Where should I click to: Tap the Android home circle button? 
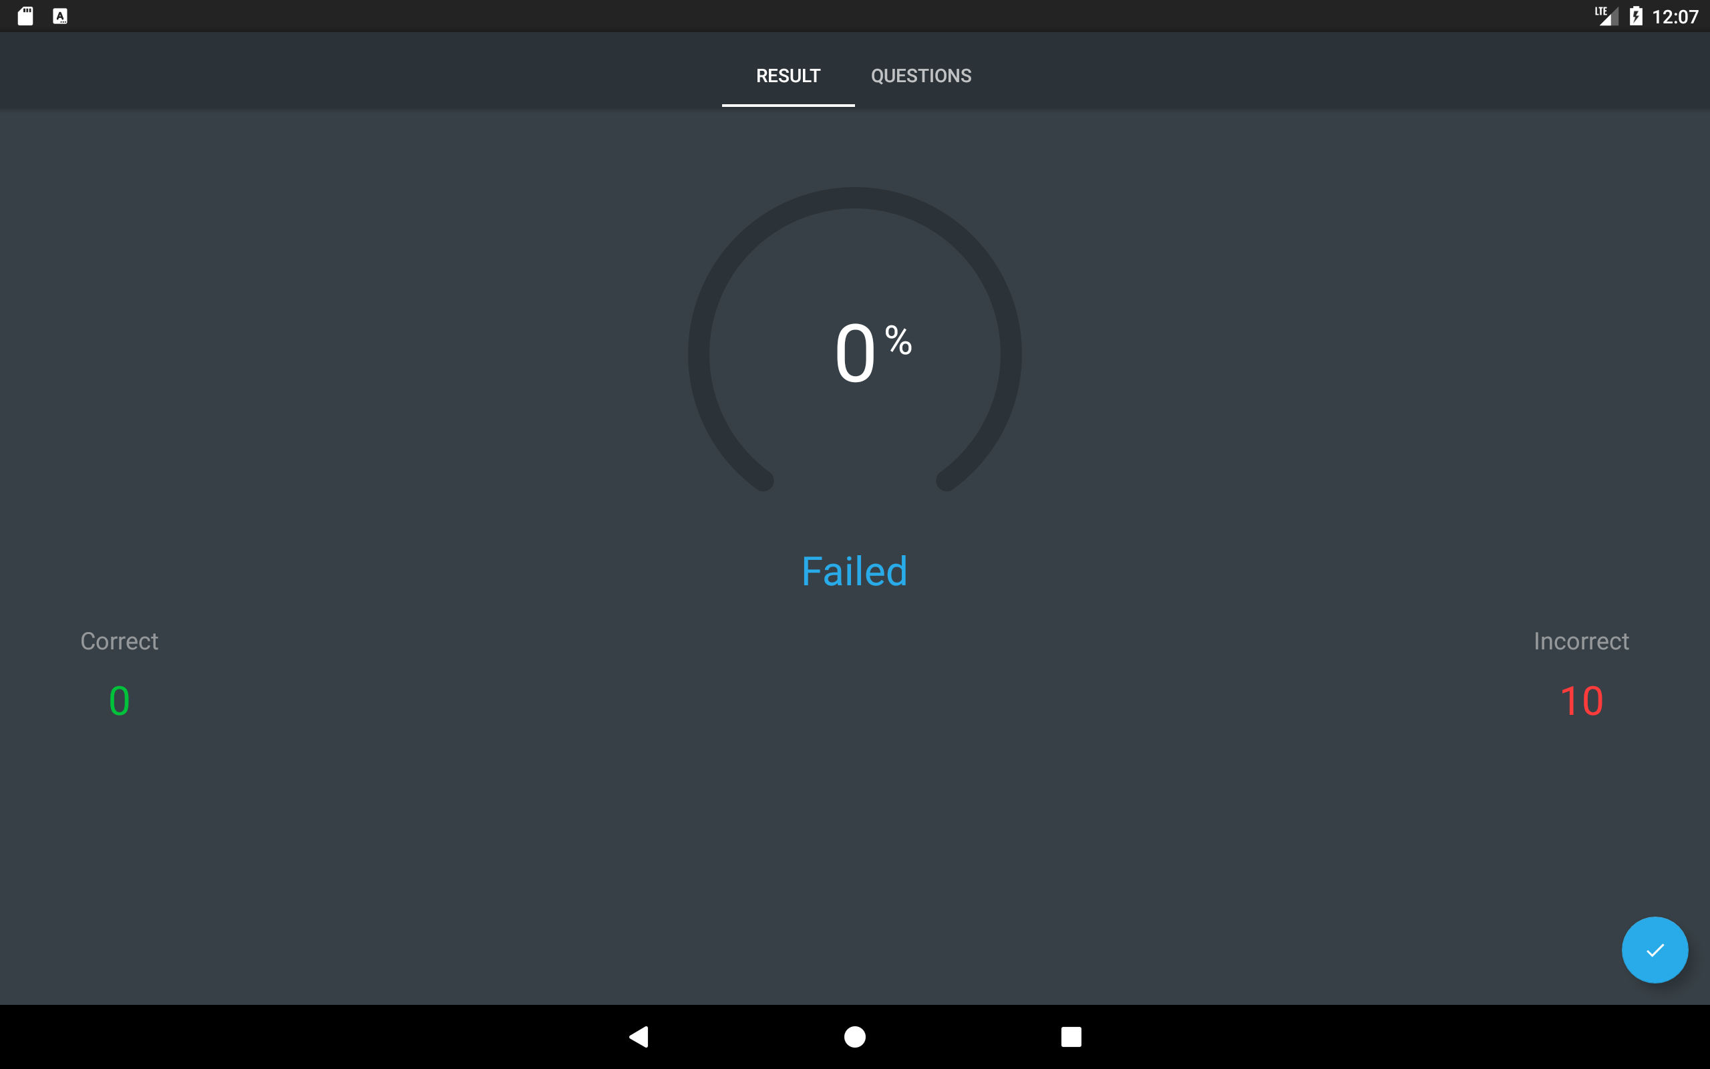pyautogui.click(x=855, y=1036)
